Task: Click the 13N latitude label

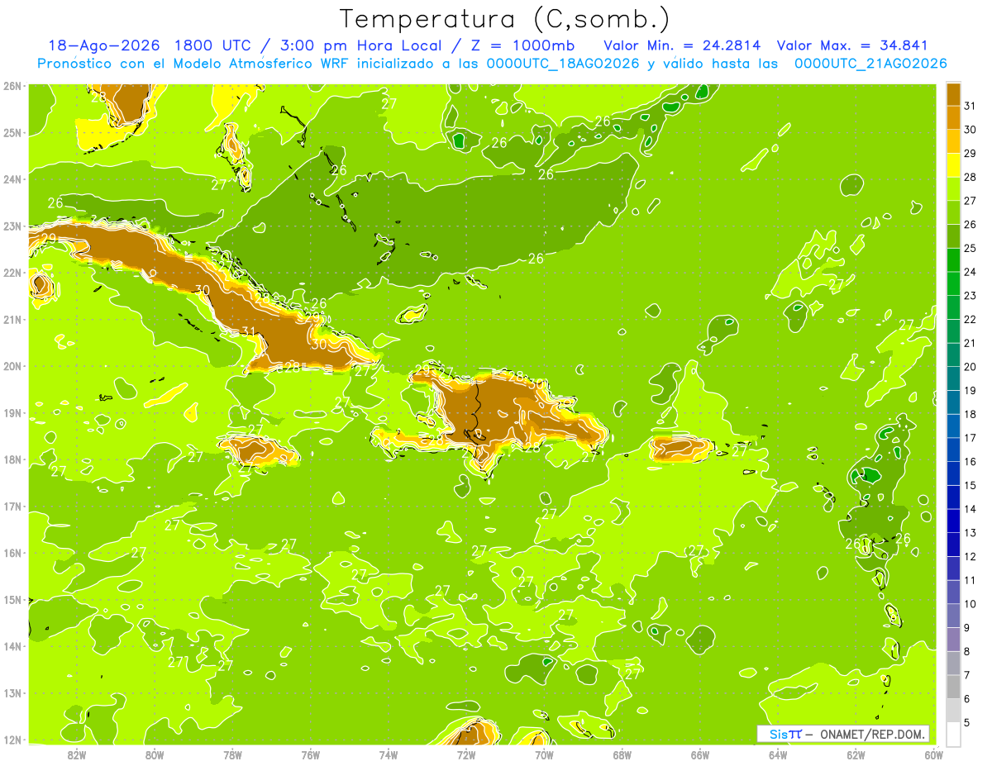Action: (12, 692)
